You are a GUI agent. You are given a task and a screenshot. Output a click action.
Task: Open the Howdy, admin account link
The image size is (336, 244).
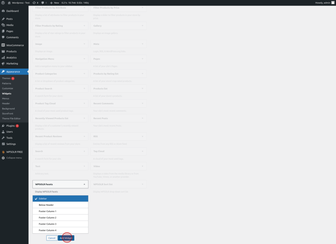[x=323, y=3]
